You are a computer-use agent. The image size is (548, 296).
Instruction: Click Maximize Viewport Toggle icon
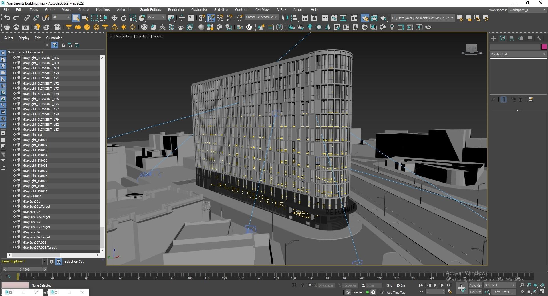pyautogui.click(x=542, y=292)
